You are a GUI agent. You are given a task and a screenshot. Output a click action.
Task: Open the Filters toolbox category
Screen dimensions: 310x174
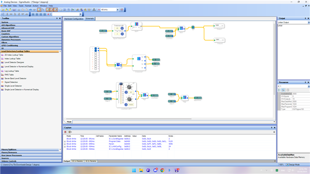tap(31, 43)
